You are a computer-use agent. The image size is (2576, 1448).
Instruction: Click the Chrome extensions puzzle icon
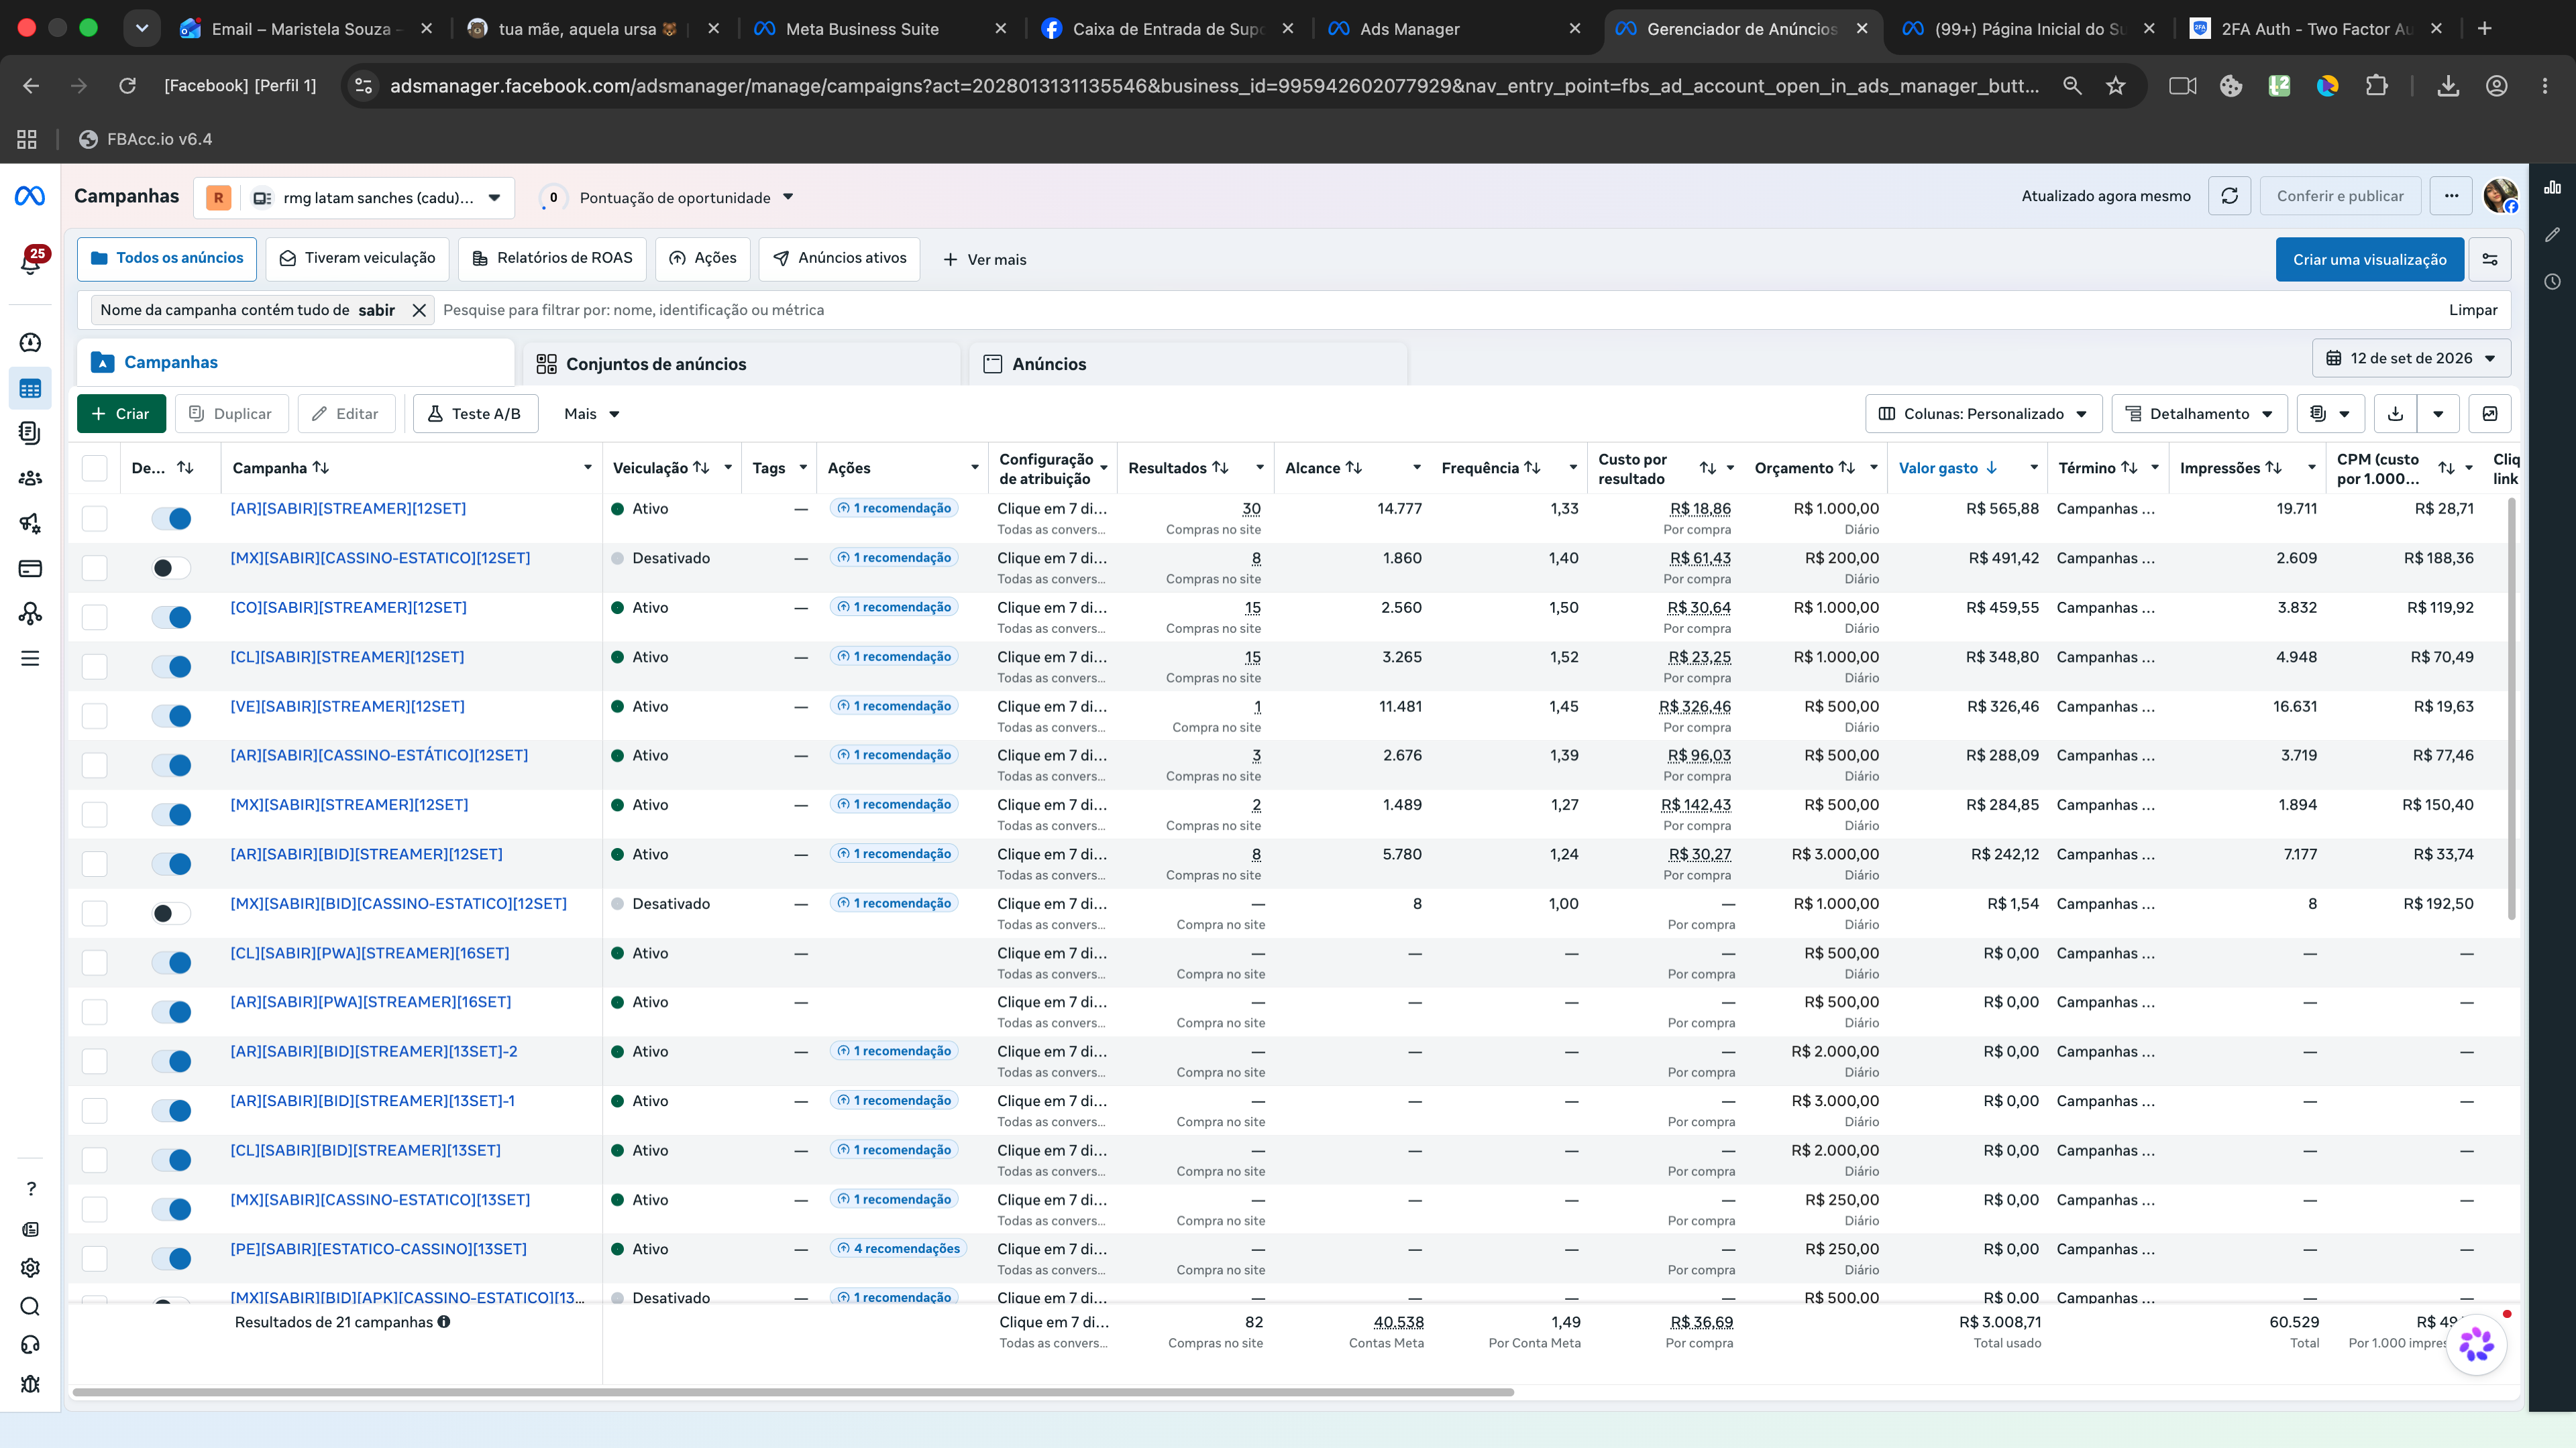(2376, 86)
